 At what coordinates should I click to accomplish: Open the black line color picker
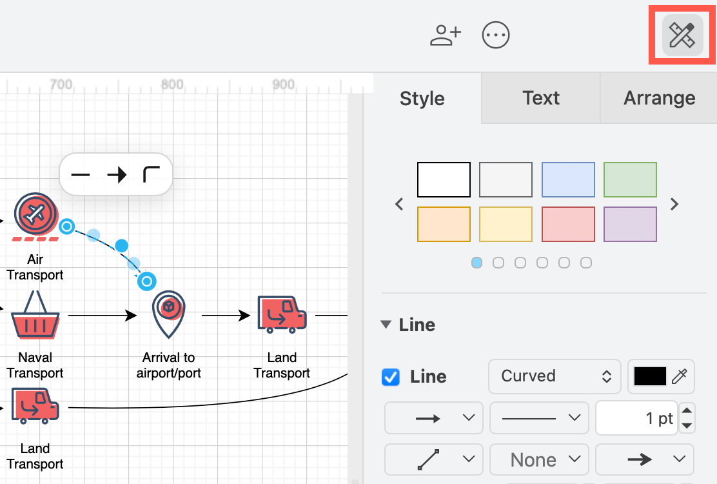coord(650,376)
